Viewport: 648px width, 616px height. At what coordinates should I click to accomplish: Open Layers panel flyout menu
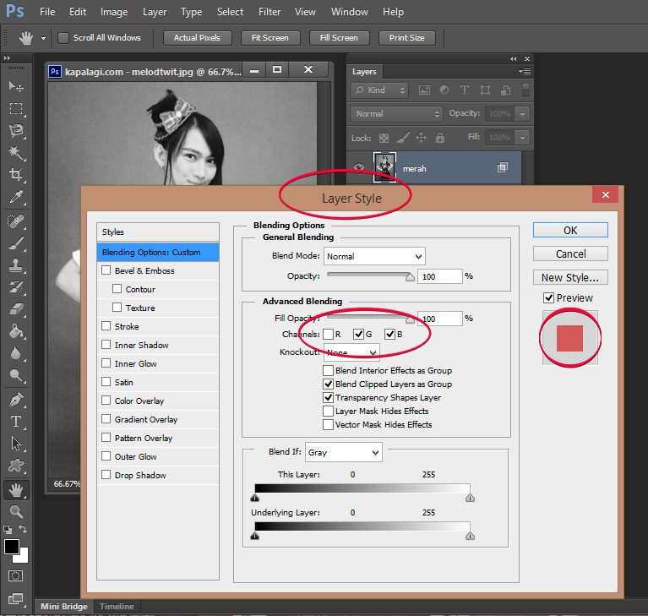(x=525, y=72)
